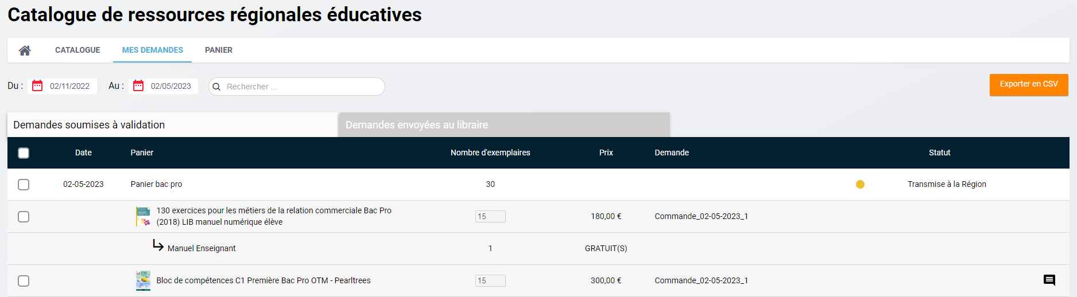Click the search magnifier icon

(216, 87)
